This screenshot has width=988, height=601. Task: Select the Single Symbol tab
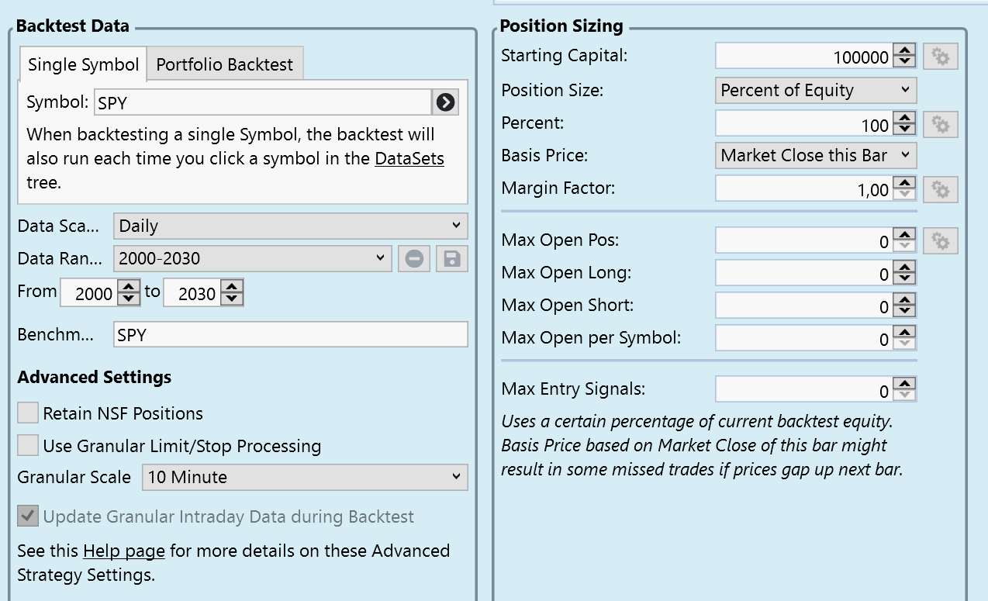tap(84, 64)
